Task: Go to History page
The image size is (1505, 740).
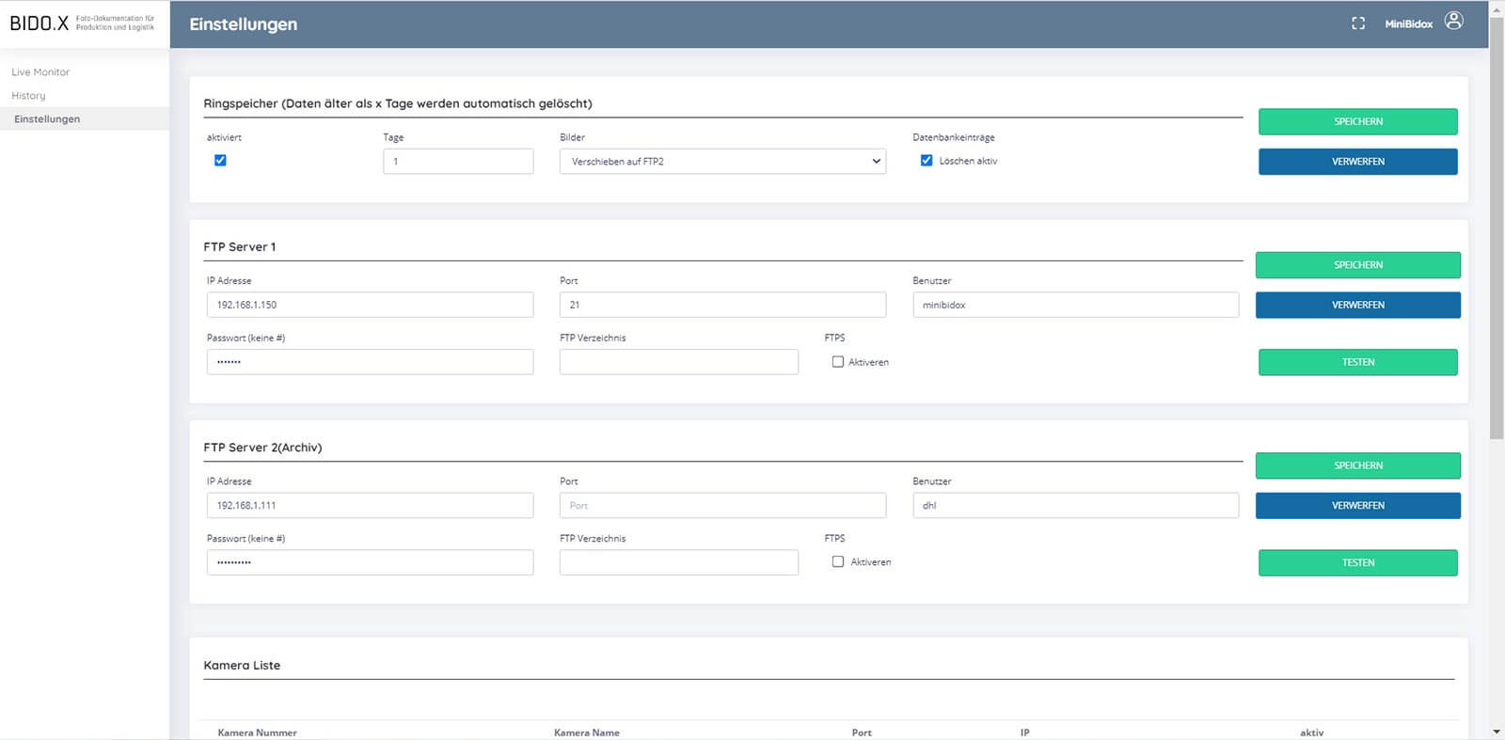Action: tap(28, 96)
